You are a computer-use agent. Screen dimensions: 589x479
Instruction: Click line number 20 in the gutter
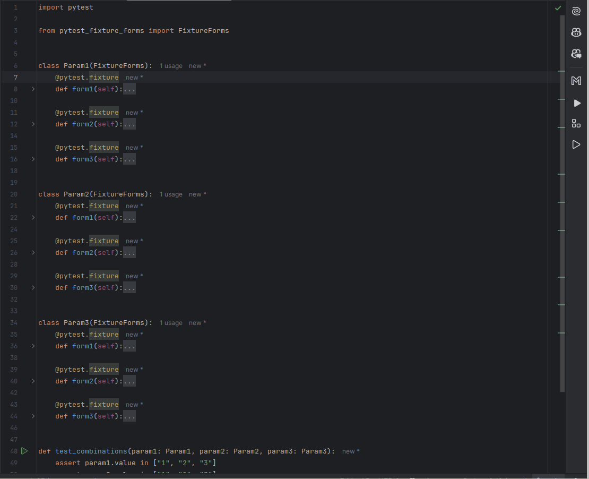click(14, 194)
